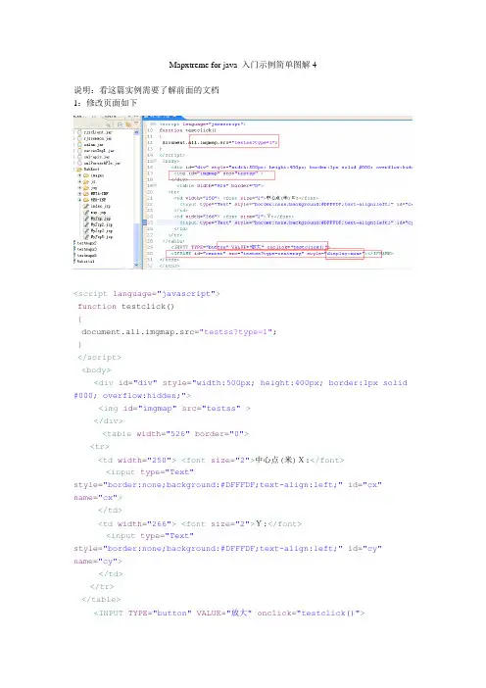
Task: Open MyJsp5.jsp in the explorer tree
Action: click(x=102, y=237)
